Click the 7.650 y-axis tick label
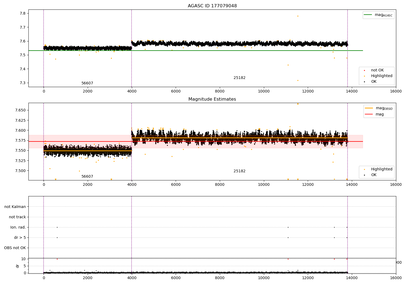 pos(20,110)
